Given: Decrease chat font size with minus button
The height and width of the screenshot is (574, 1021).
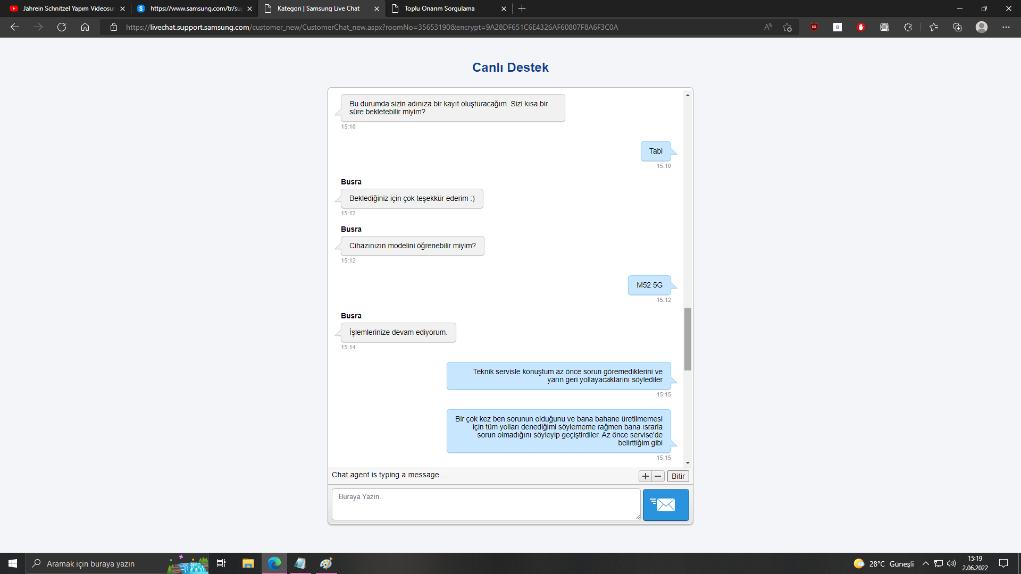Looking at the screenshot, I should click(x=658, y=476).
